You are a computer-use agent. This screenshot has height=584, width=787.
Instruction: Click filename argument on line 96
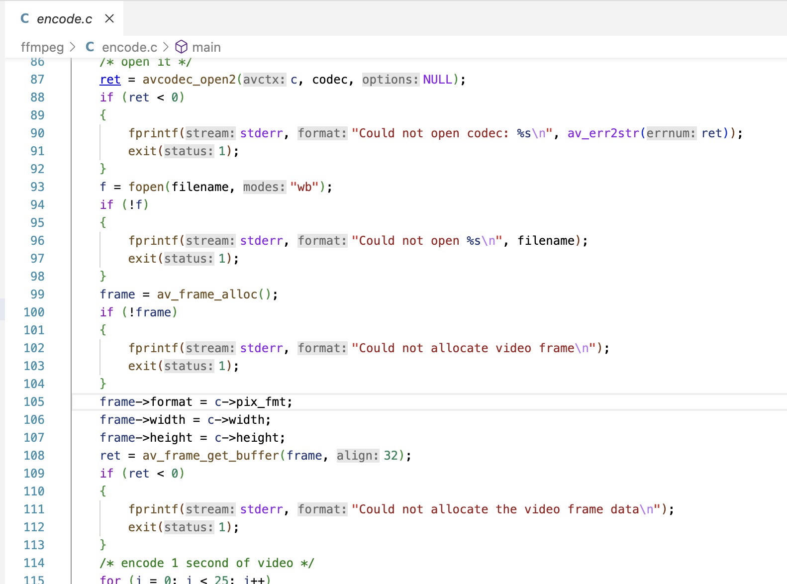click(x=546, y=241)
